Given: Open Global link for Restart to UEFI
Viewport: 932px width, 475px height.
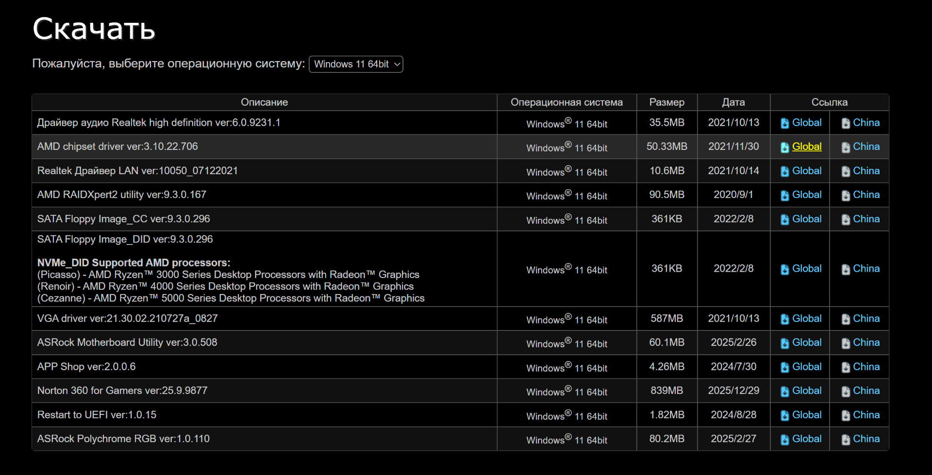Looking at the screenshot, I should click(806, 415).
